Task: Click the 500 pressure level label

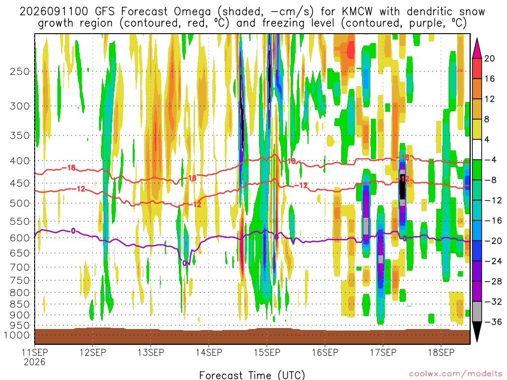Action: pos(20,203)
